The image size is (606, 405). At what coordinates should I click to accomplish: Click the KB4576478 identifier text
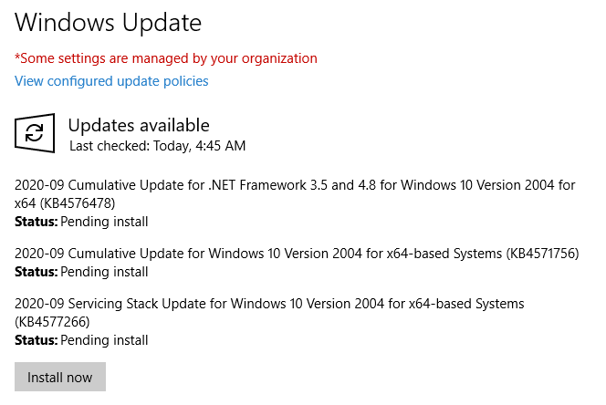coord(78,203)
